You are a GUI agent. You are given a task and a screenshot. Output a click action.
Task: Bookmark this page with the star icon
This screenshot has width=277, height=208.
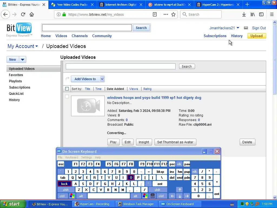tap(173, 15)
